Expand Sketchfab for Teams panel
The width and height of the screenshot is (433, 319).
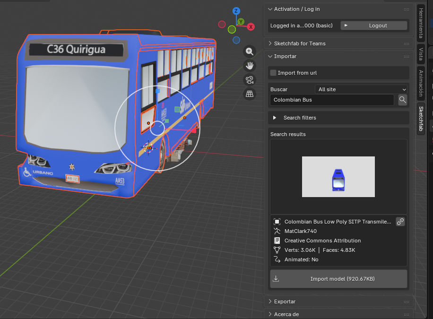coord(300,43)
